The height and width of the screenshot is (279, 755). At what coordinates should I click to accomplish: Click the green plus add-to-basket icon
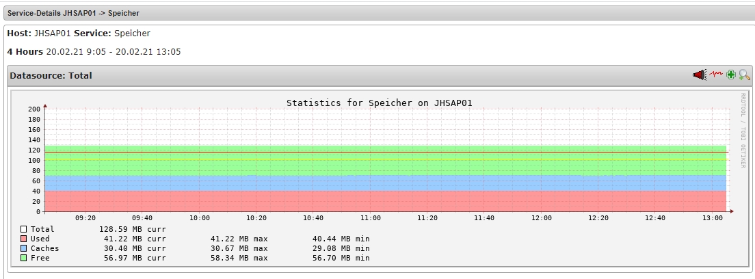click(x=731, y=75)
